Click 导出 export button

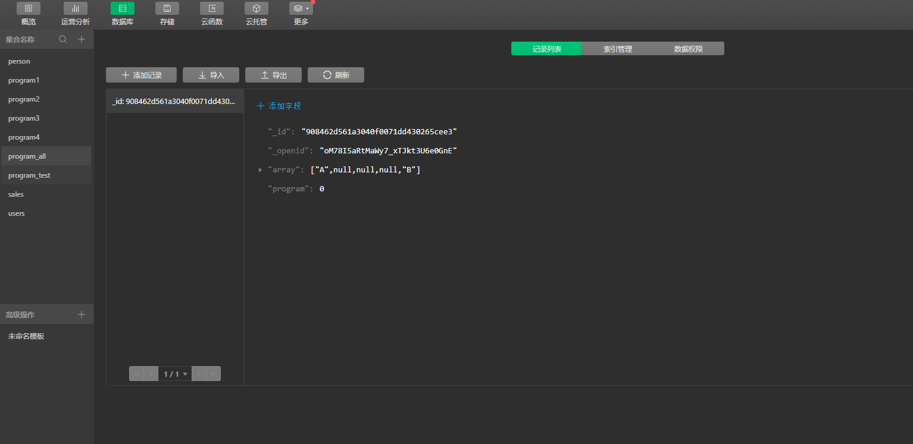click(273, 75)
